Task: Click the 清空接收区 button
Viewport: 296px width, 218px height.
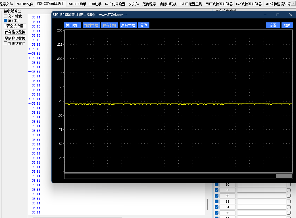Action: (15, 26)
